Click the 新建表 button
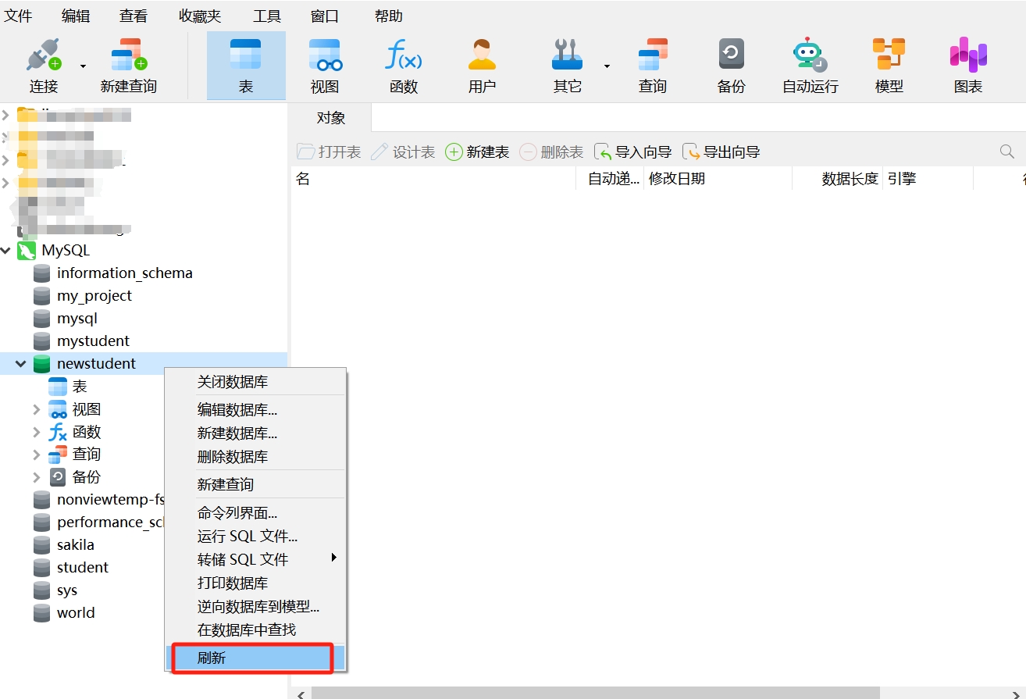Viewport: 1026px width, 699px height. (x=477, y=152)
